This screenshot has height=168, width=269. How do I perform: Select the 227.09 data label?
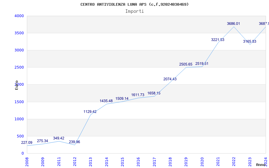27,142
